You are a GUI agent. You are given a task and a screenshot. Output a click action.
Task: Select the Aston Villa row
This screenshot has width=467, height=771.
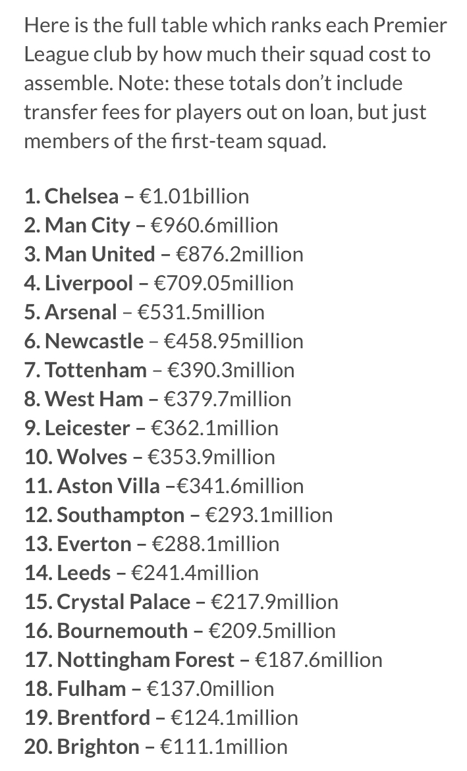coord(164,486)
